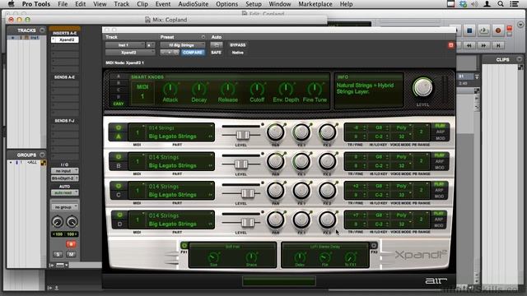
Task: Open the Inst 1 track selector dropdown
Action: 125,45
